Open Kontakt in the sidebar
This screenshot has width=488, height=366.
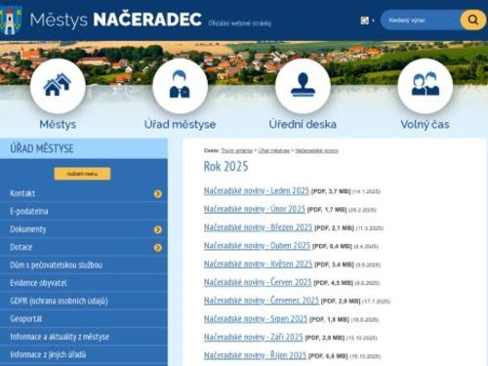pyautogui.click(x=22, y=193)
